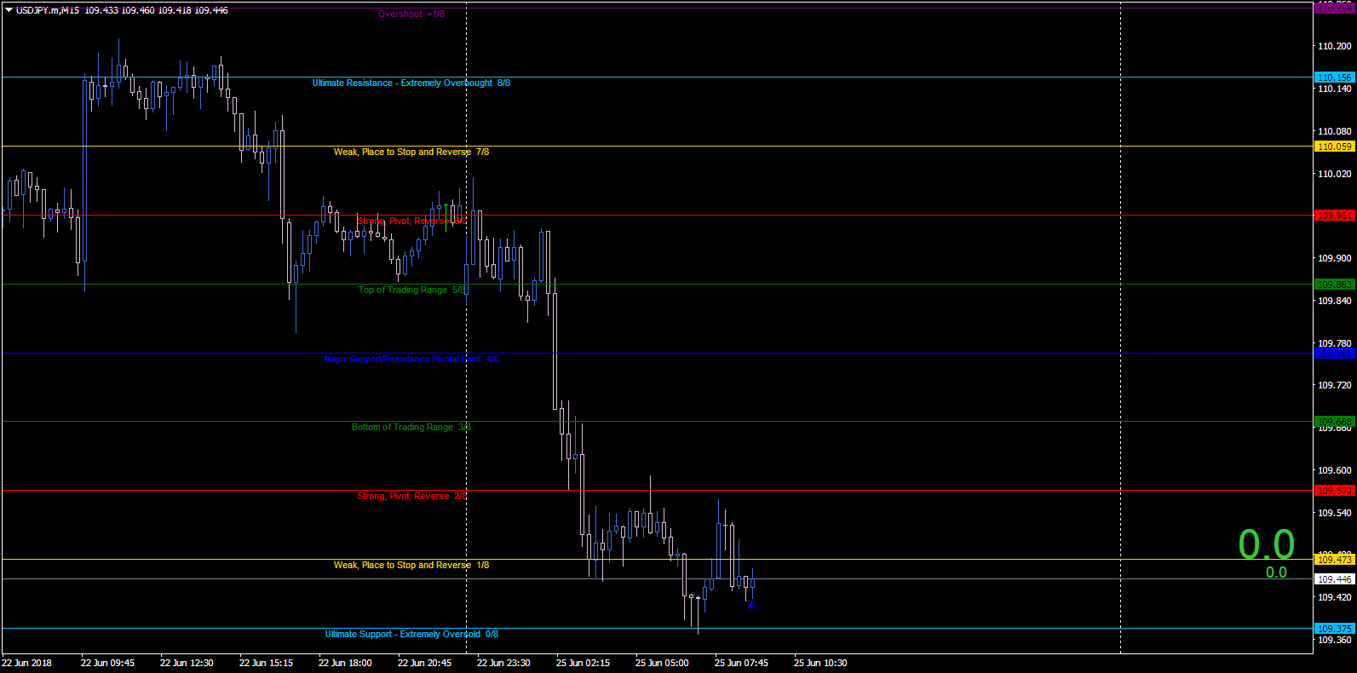
Task: Select the Major Support/Resistance Pivotal Point 4/8 label
Action: click(411, 359)
